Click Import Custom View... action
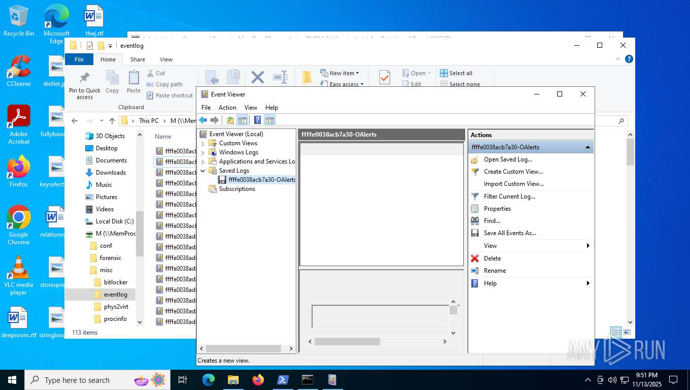Screen dimensions: 690x390 [x=514, y=184]
